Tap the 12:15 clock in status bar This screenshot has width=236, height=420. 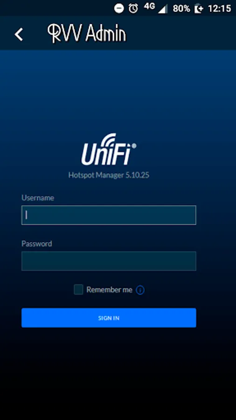219,8
